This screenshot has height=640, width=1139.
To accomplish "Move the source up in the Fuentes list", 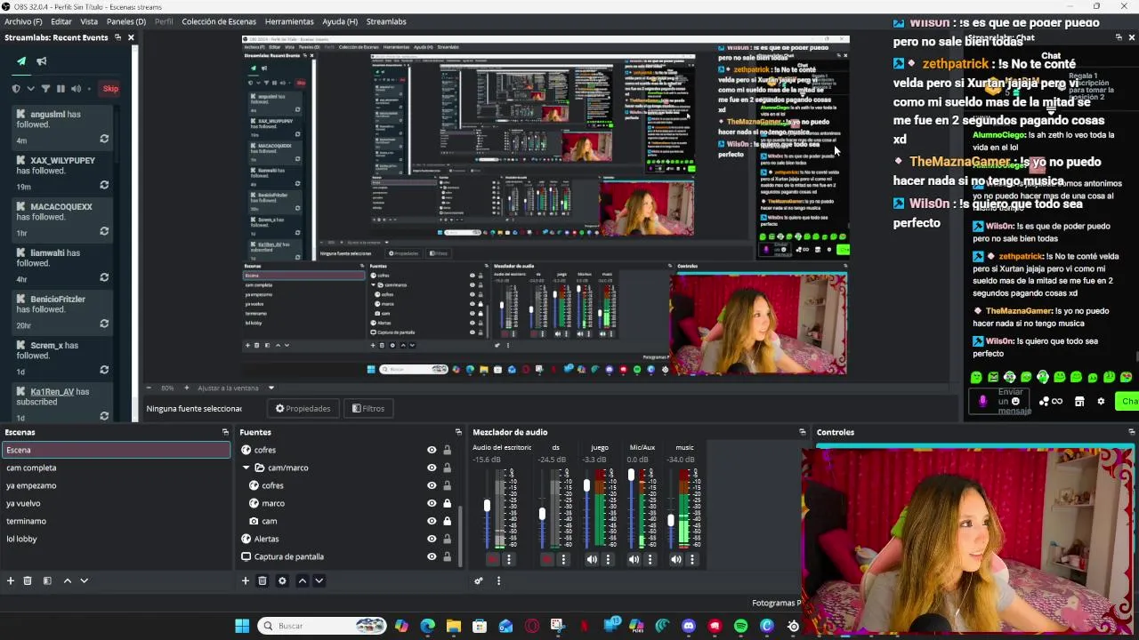I will (302, 581).
